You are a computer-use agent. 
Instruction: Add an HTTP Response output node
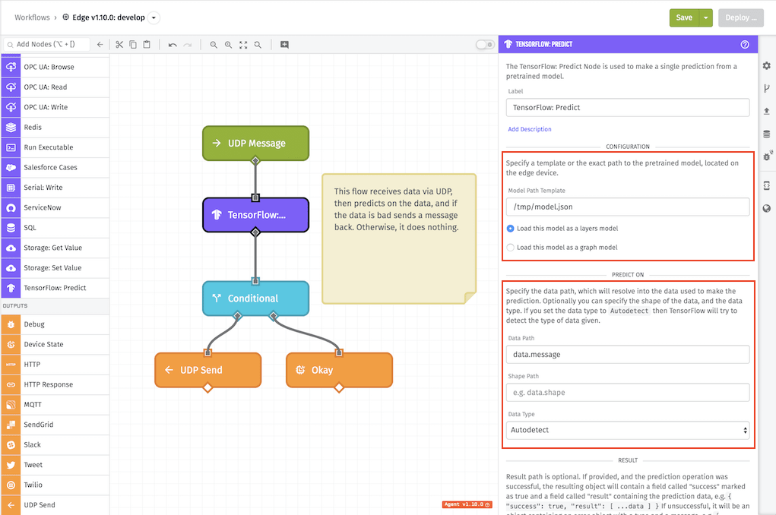(55, 384)
